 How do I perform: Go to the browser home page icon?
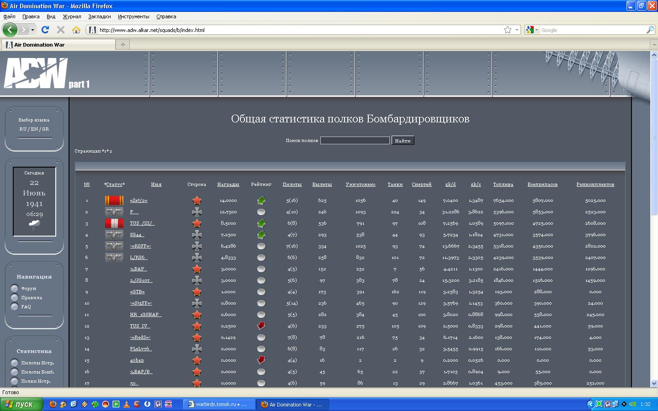pos(76,30)
